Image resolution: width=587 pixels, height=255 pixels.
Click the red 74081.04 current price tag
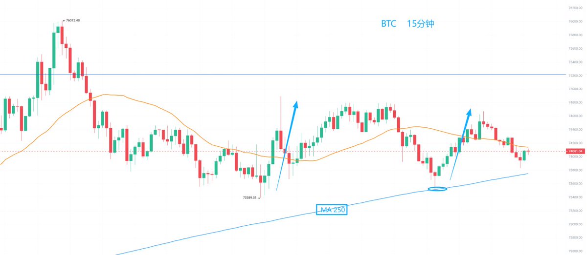(x=575, y=151)
